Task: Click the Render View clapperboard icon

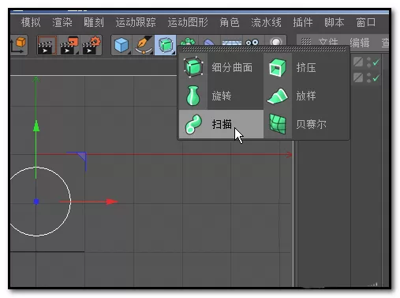Action: click(x=47, y=45)
